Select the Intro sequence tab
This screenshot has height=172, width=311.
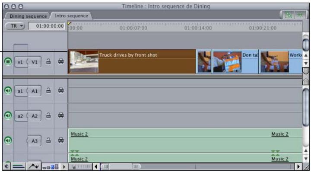71,16
